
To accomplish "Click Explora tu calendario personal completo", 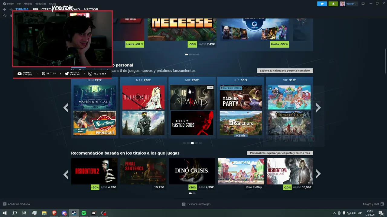I will (285, 71).
